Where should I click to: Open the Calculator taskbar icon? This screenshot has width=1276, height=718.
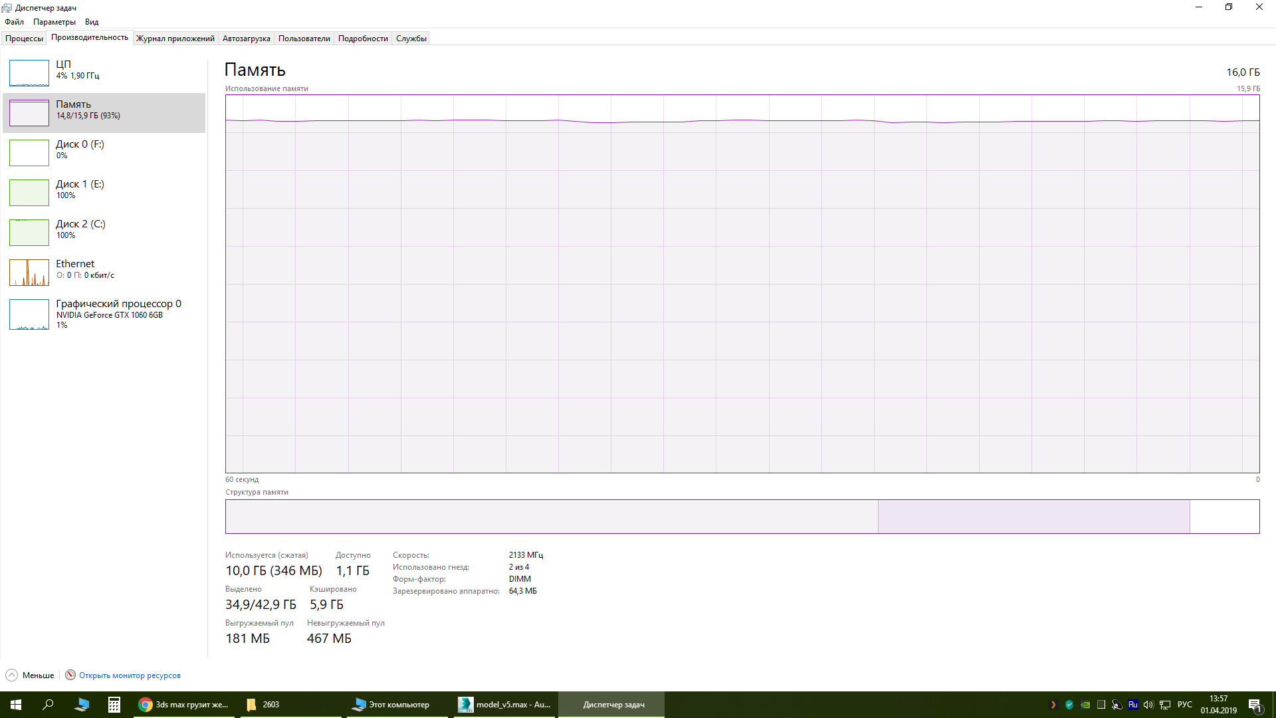pyautogui.click(x=114, y=705)
